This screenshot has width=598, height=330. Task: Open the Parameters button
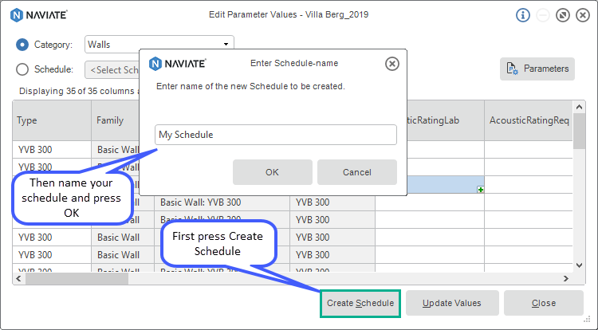tap(537, 69)
